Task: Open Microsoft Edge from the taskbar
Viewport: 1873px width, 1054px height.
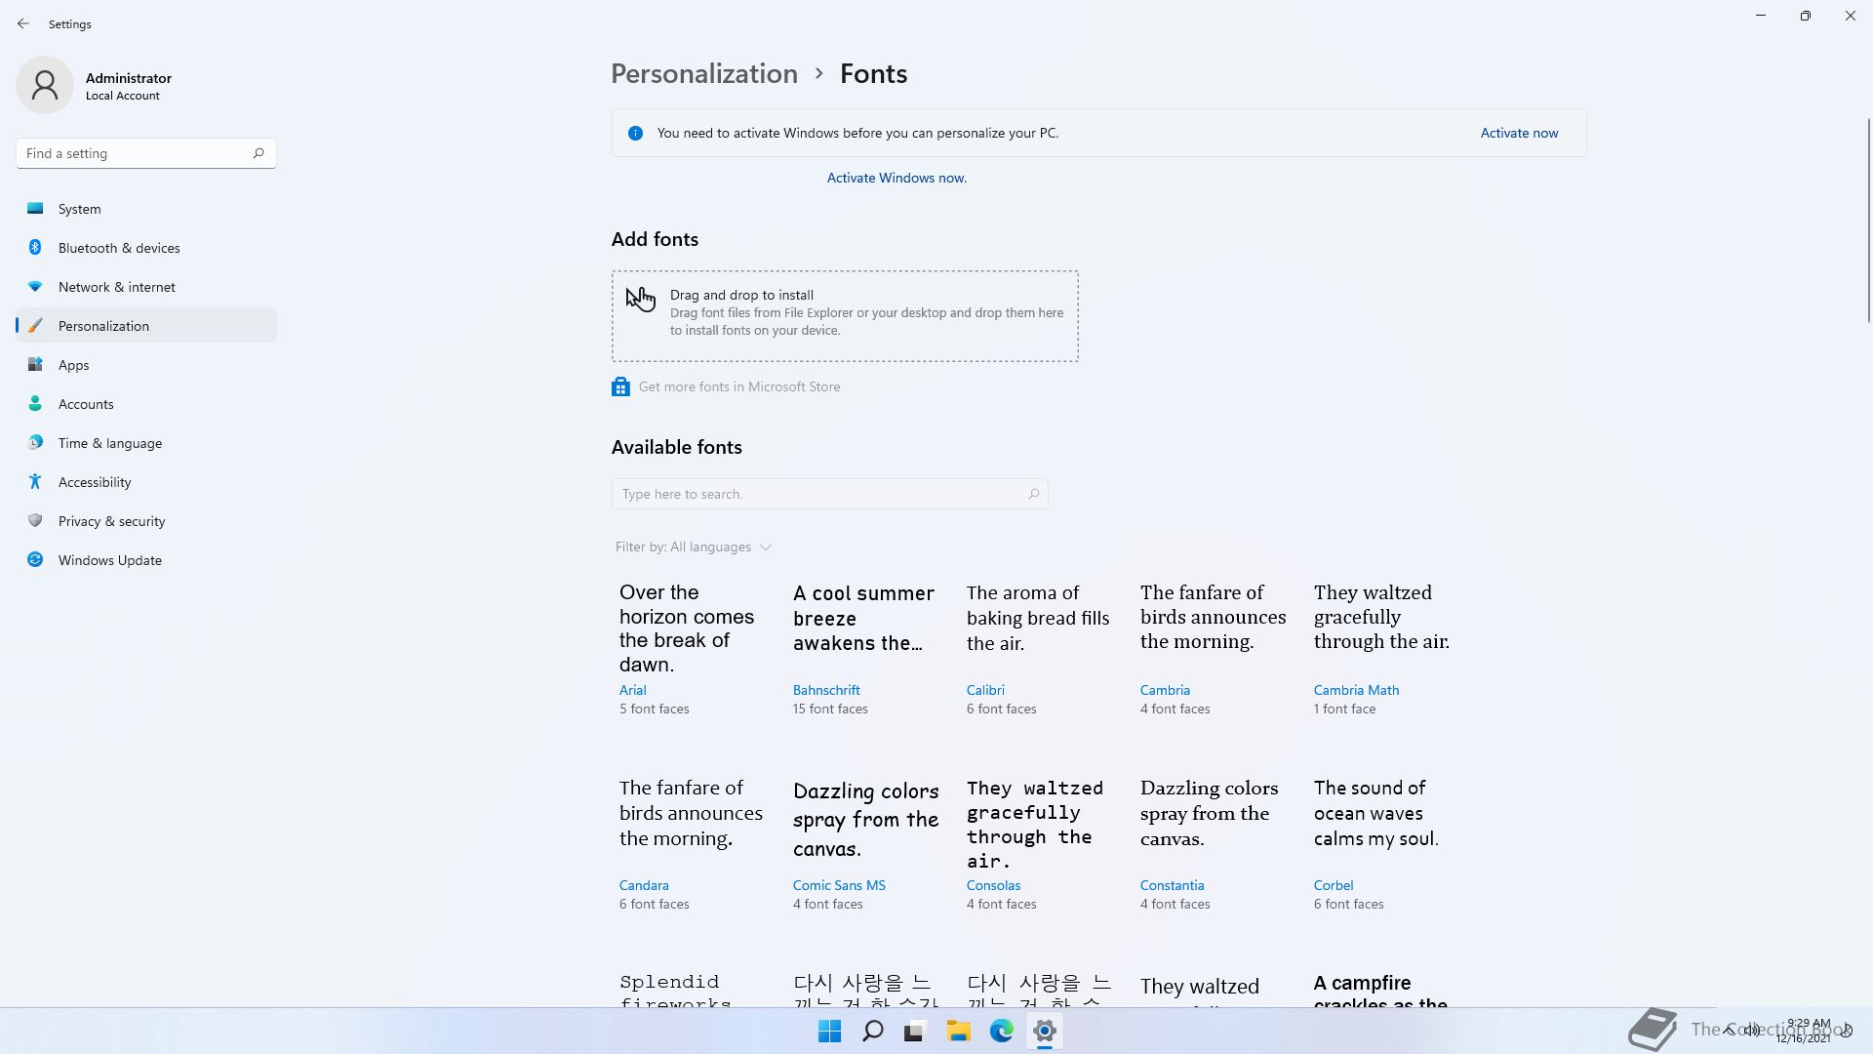Action: [x=1001, y=1031]
